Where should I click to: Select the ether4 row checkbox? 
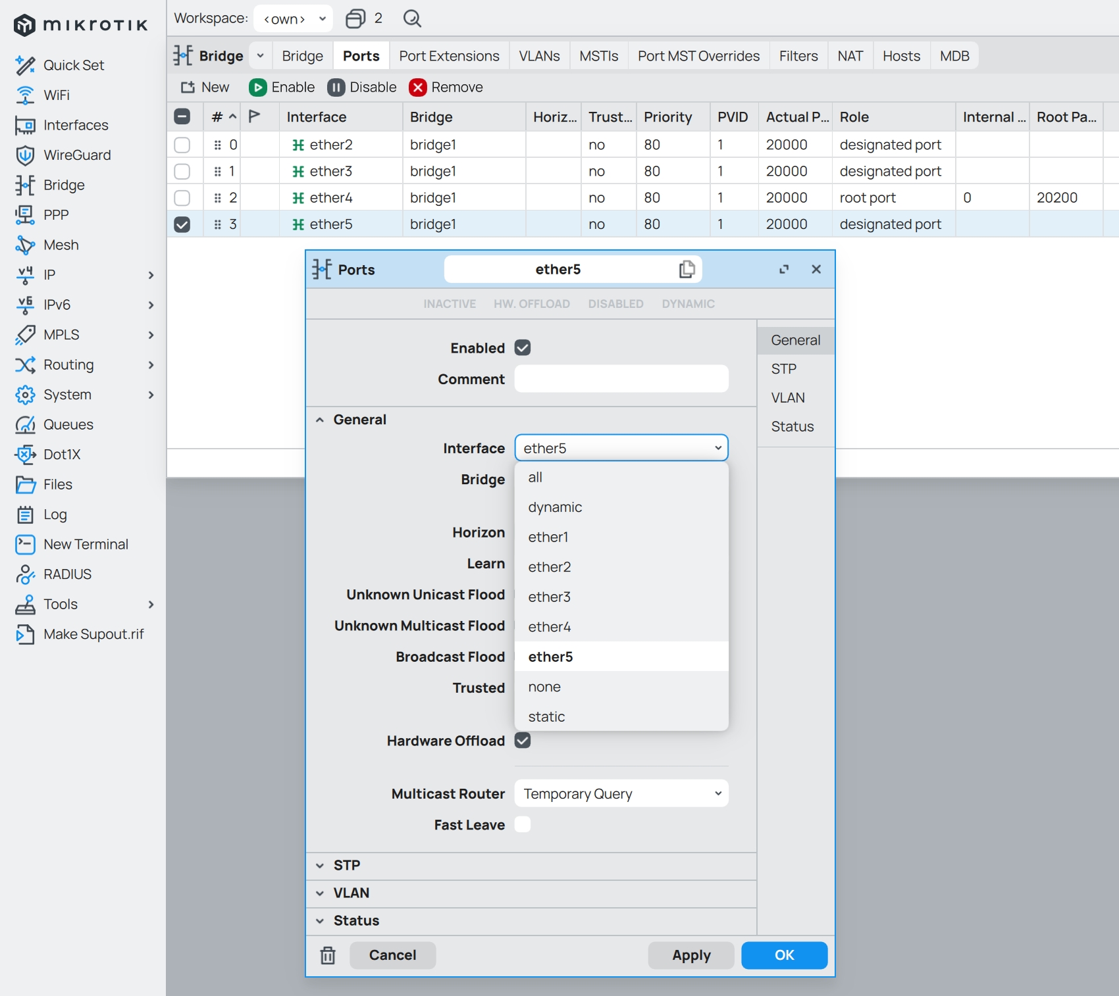(x=182, y=197)
